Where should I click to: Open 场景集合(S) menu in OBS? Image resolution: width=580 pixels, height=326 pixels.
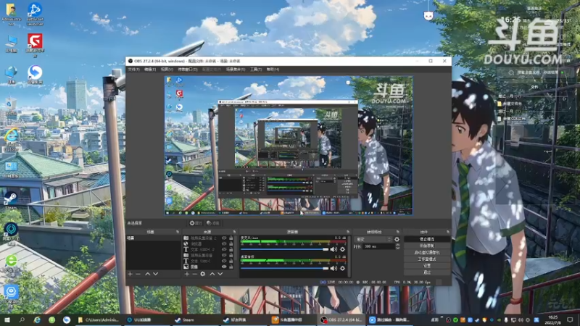coord(236,70)
